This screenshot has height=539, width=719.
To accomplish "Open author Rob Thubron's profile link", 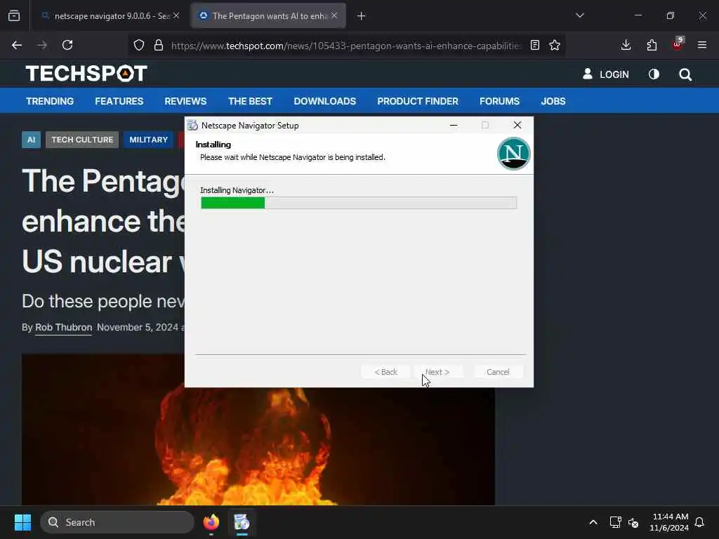I will point(64,327).
